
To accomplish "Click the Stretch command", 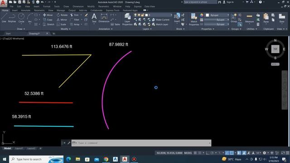I will 48,24.
